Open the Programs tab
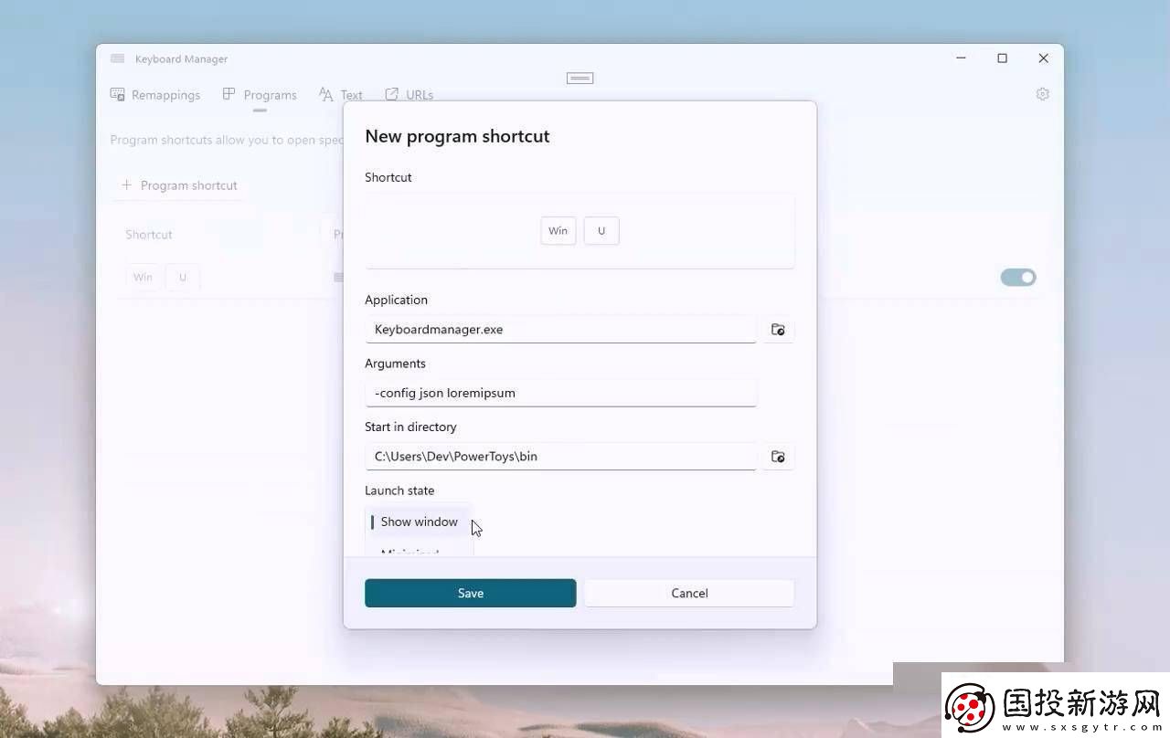Screen dimensions: 1170x738 coord(260,95)
